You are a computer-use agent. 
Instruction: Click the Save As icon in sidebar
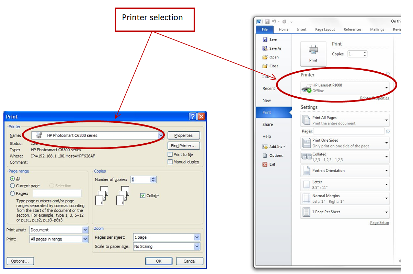[265, 48]
